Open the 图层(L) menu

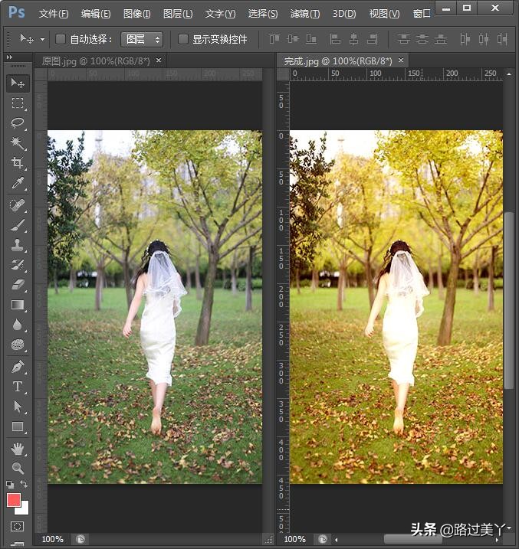178,14
